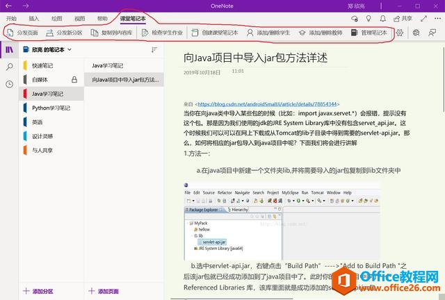The height and width of the screenshot is (300, 445).
Task: Click the lightbulb tell-me icon
Action: tap(369, 19)
